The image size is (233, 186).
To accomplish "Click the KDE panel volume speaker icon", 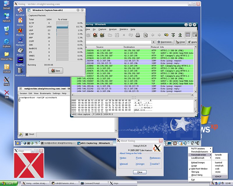I will pos(185,143).
